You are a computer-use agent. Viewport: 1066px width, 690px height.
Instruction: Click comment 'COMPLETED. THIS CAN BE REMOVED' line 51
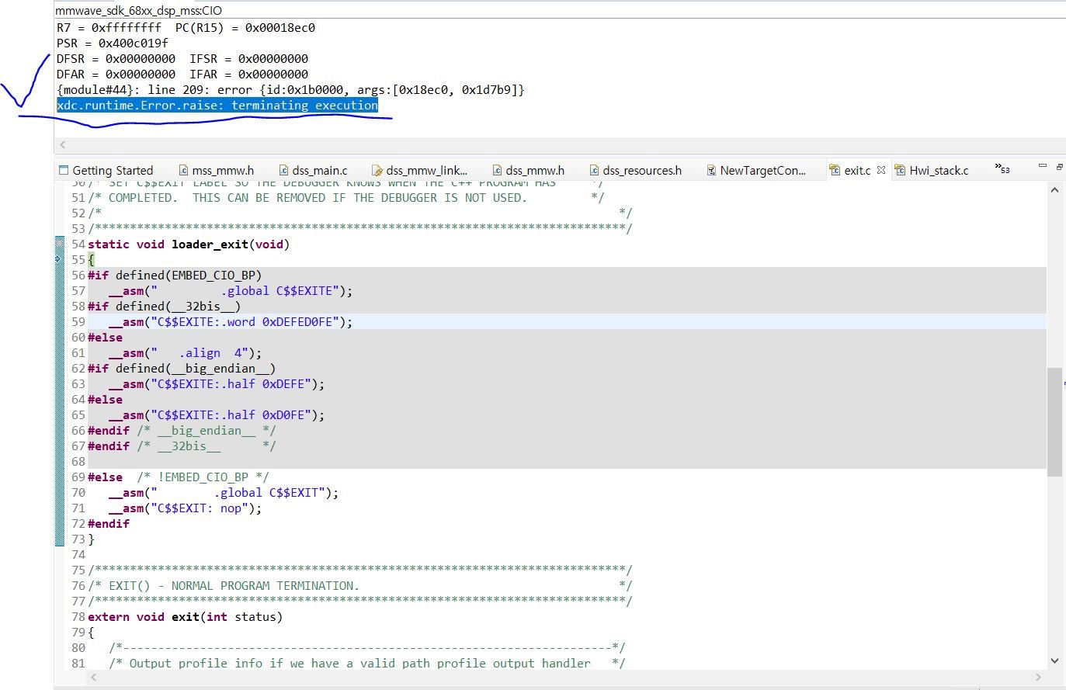[318, 197]
